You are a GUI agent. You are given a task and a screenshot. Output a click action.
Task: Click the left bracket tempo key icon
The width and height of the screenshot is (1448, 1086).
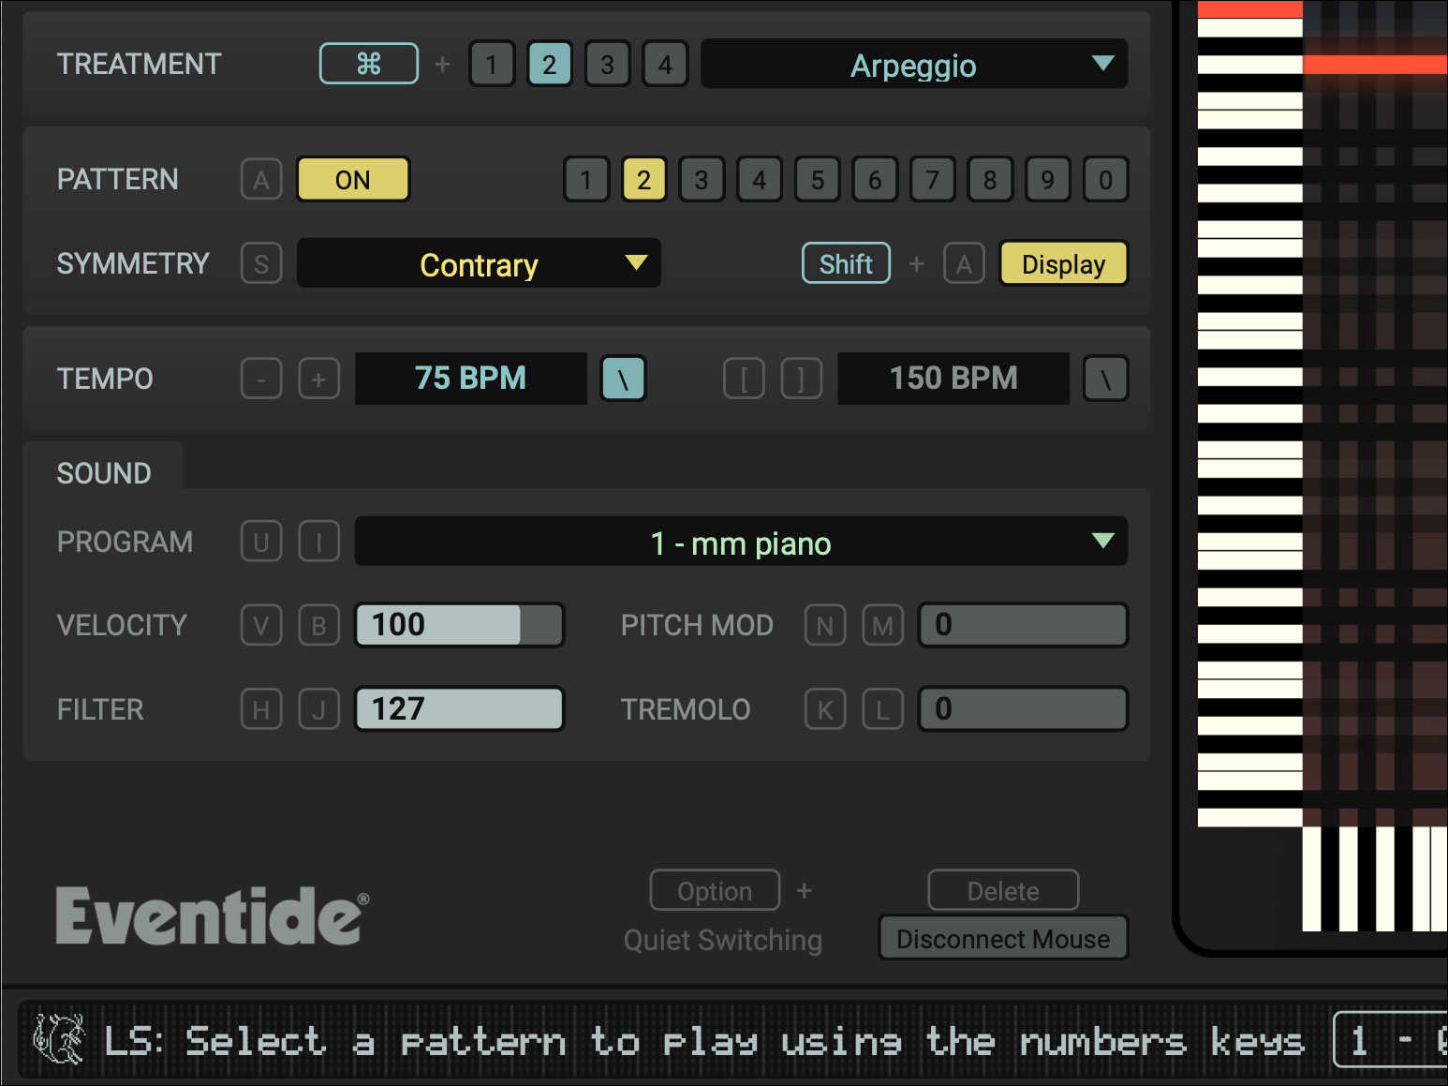click(744, 379)
